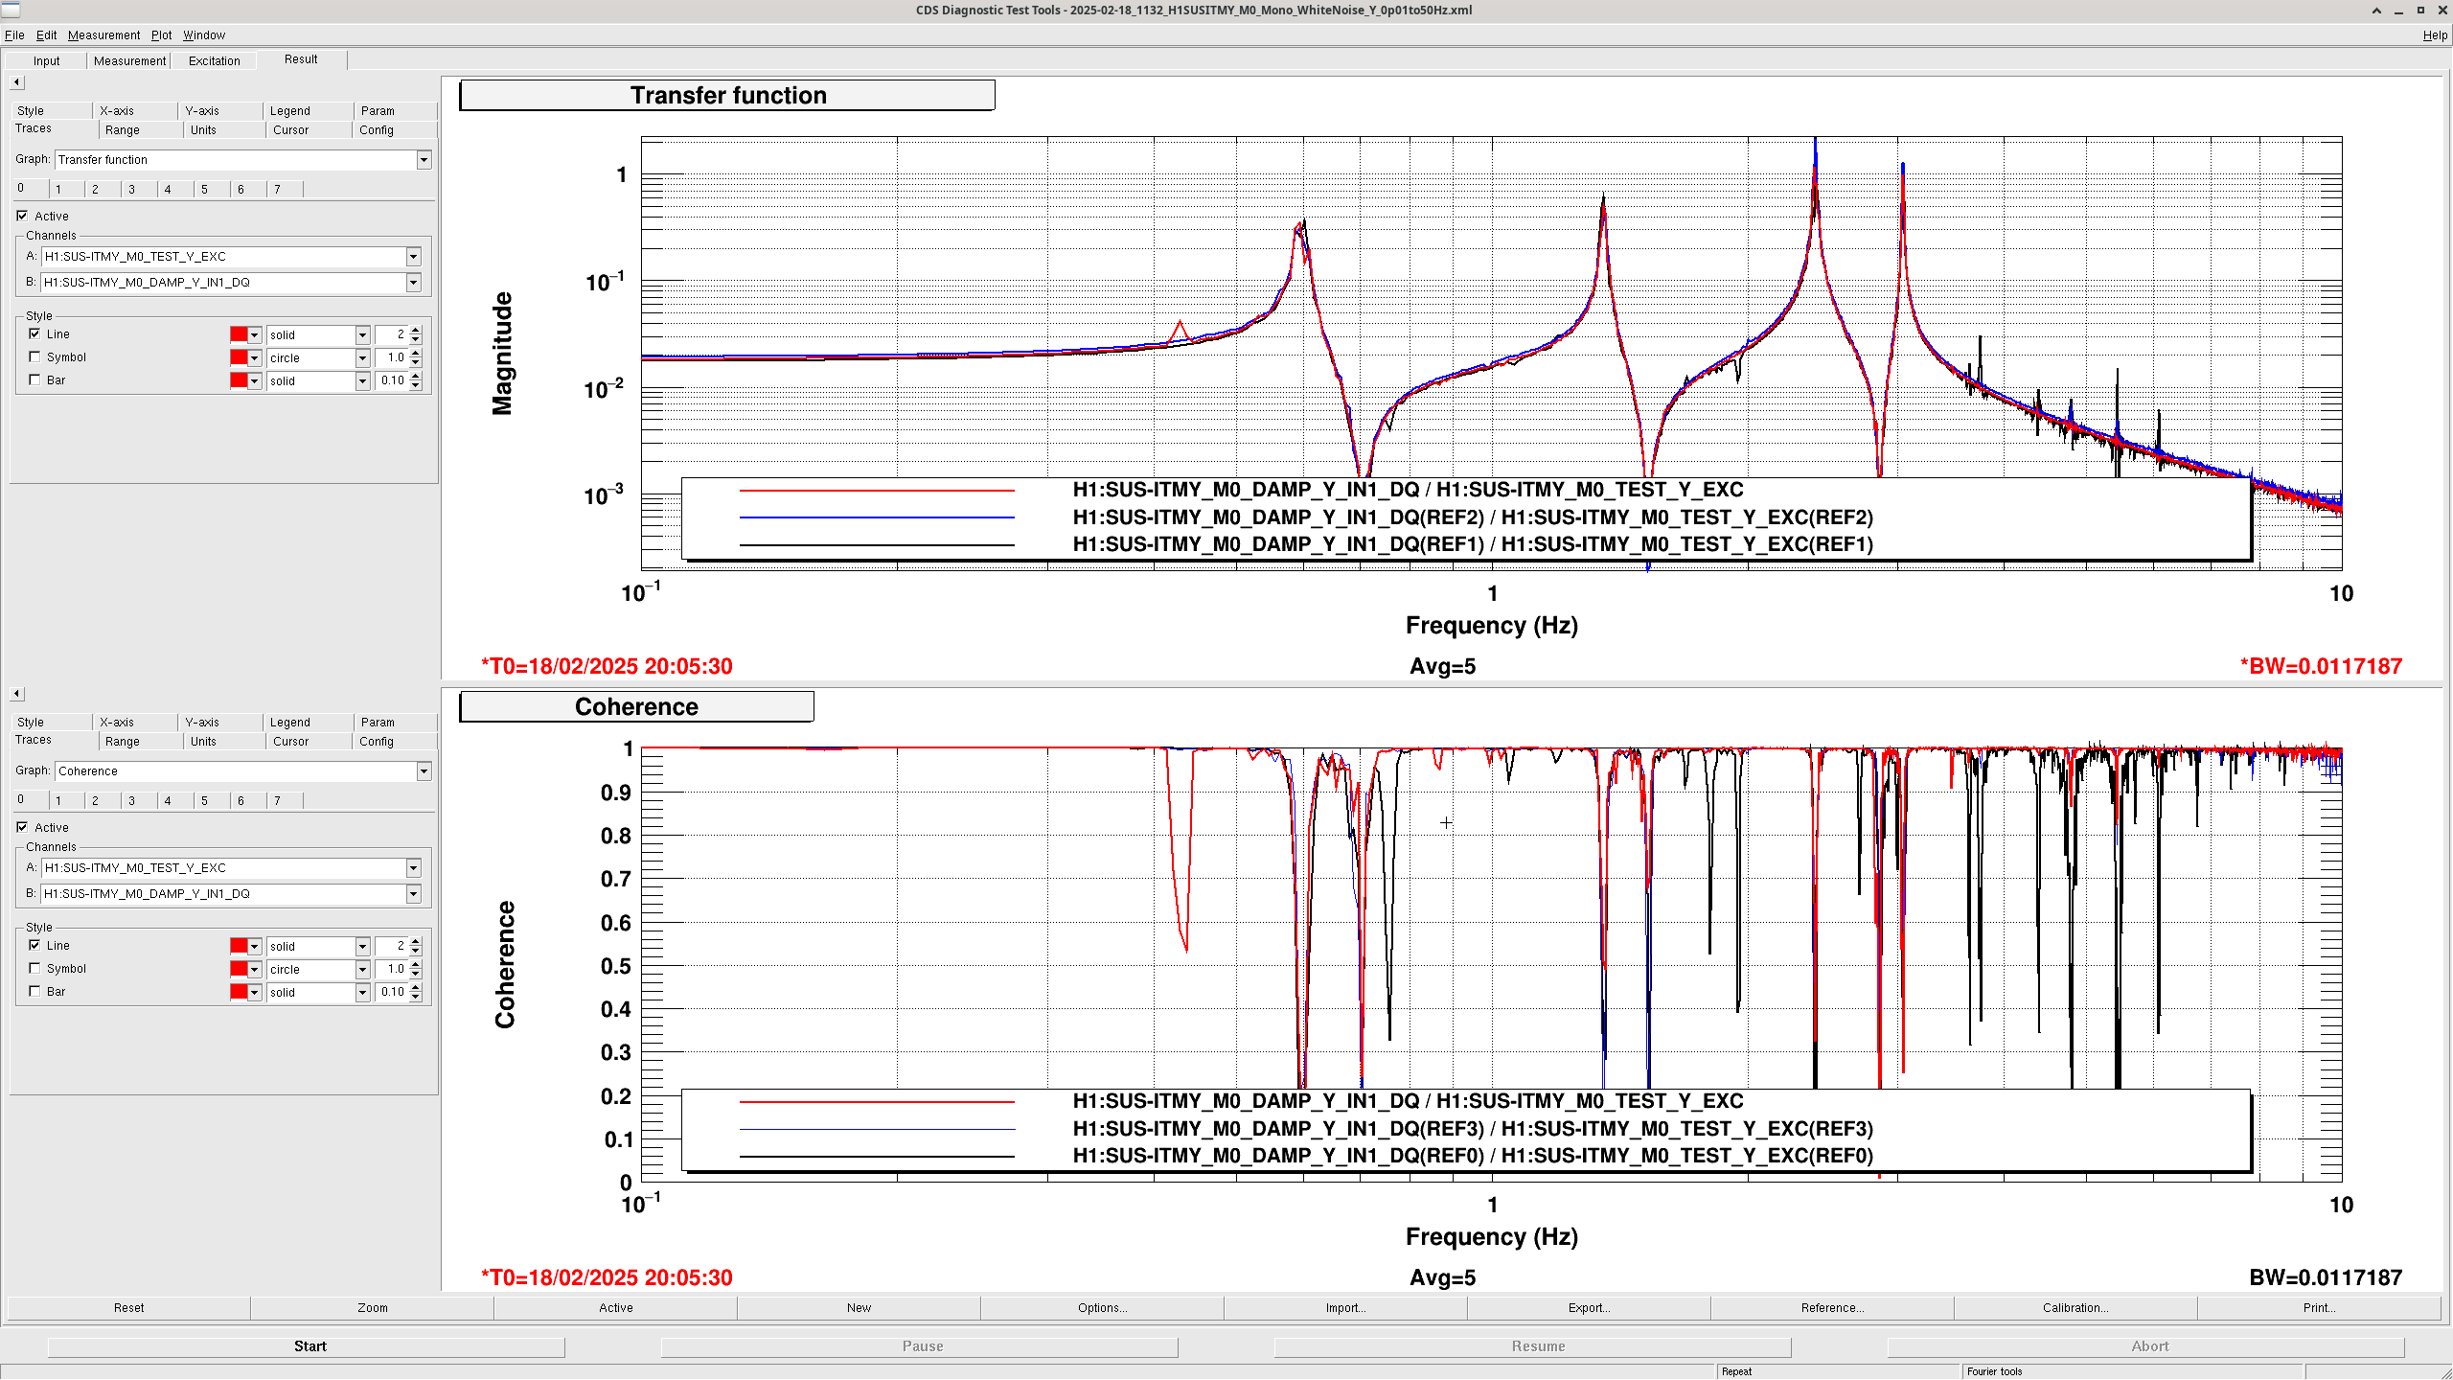Viewport: 2453px width, 1380px height.
Task: Pick upper Symbol color red swatch
Action: [x=239, y=357]
